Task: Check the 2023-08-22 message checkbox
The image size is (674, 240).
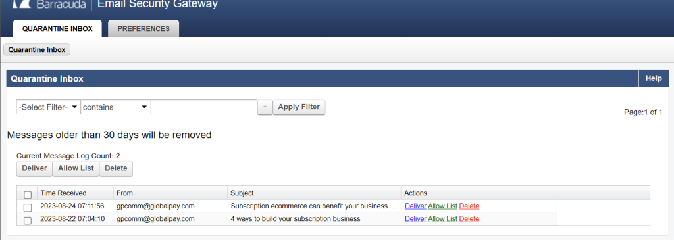Action: coord(28,221)
